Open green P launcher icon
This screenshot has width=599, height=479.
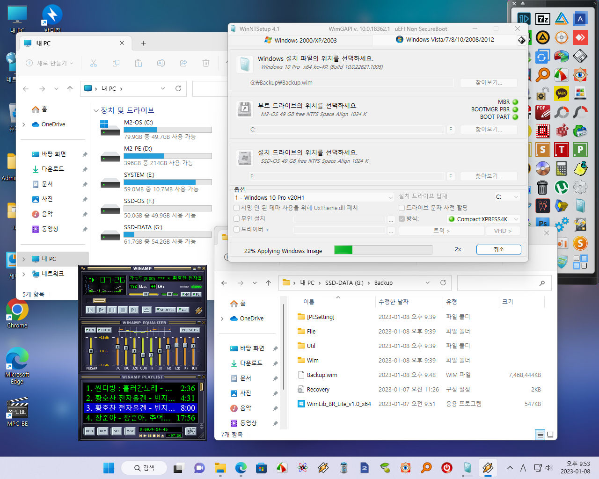click(x=580, y=150)
